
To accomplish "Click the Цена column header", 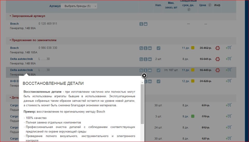I will tap(203, 5).
